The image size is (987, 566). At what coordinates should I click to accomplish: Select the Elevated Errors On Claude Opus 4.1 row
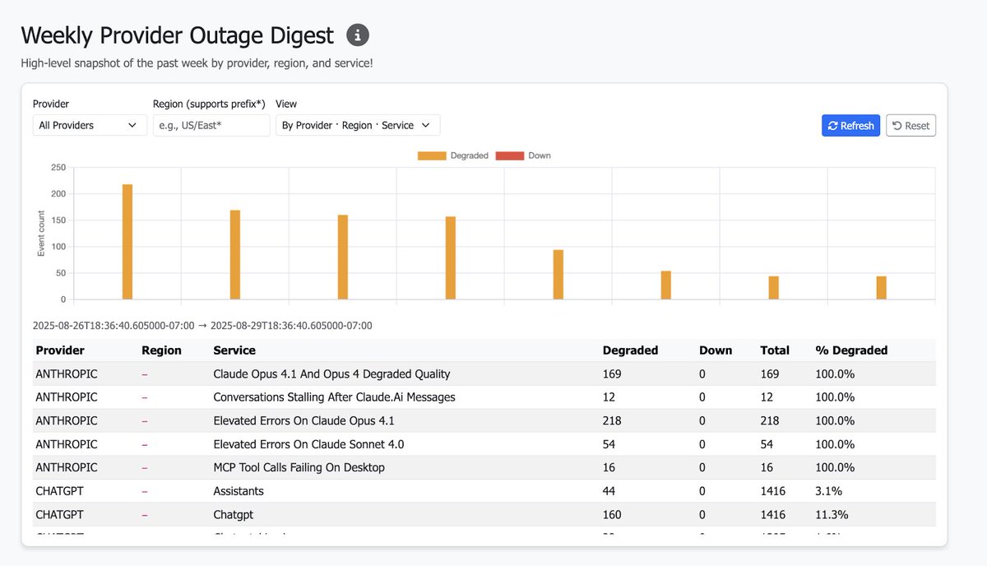coord(484,420)
